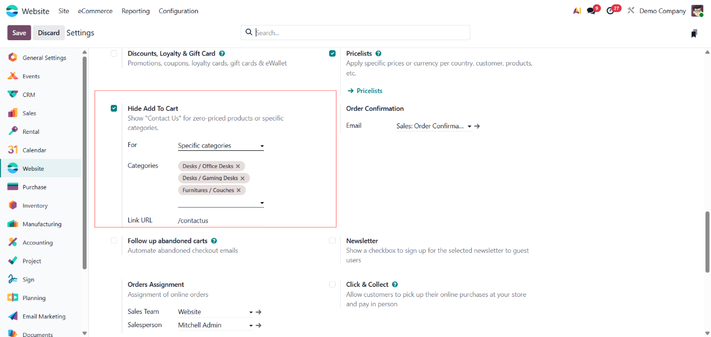Enable the Click & Collect checkbox
Viewport: 711px width, 337px height.
pos(332,285)
